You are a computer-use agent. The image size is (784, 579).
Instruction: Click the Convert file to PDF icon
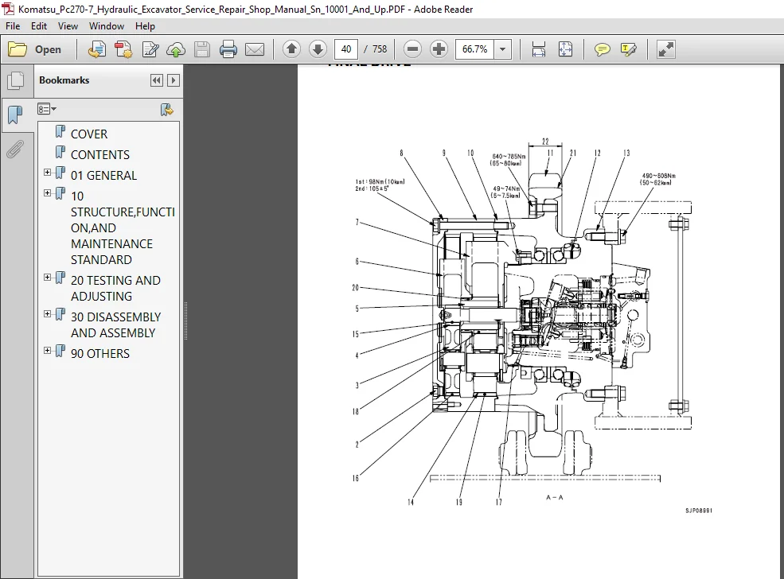96,49
